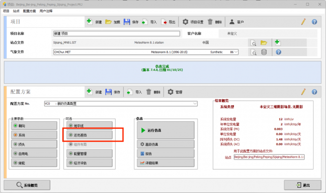Open project settings gear icon
The height and width of the screenshot is (193, 326).
(x=185, y=22)
